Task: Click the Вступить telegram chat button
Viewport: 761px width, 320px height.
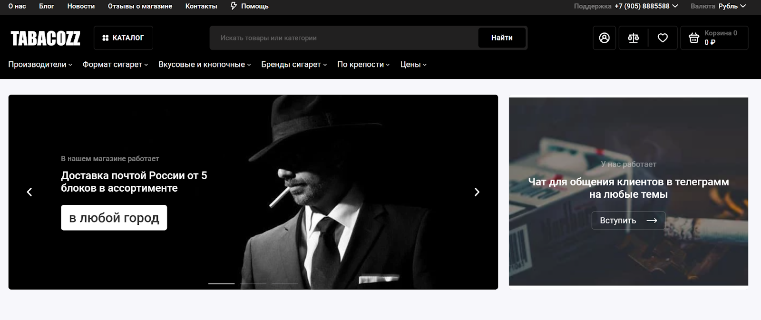Action: click(628, 221)
